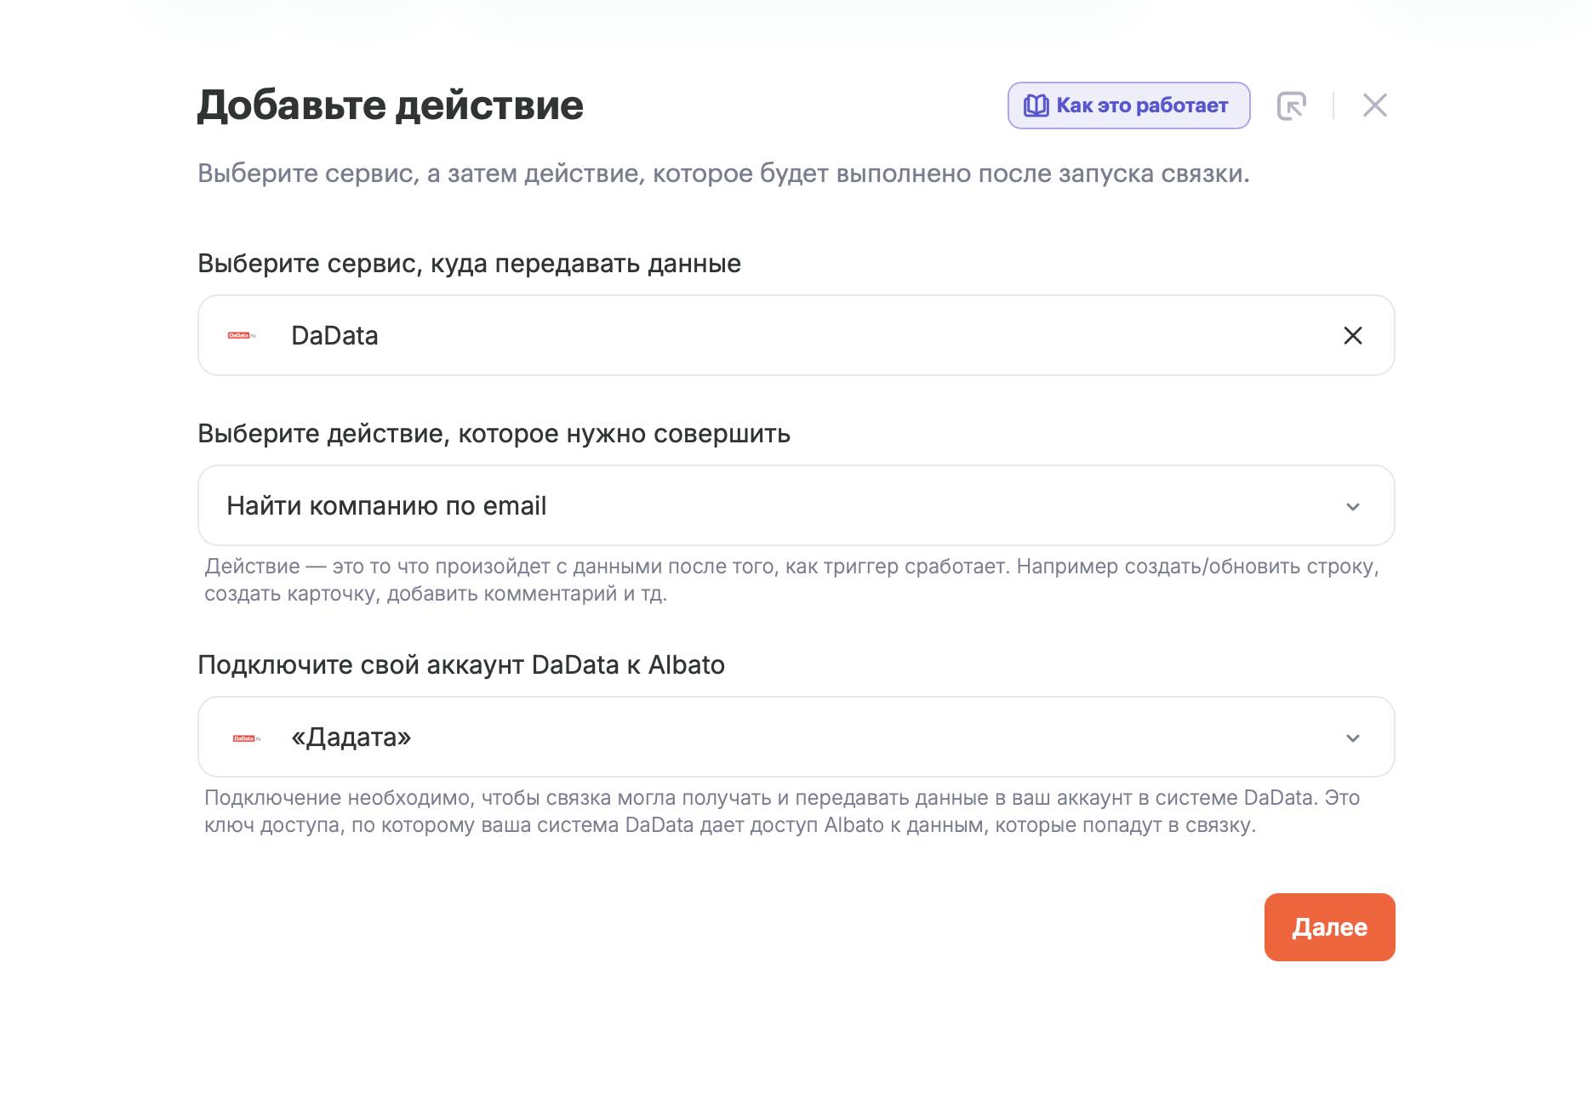Click the logo next to «Дадата» account
Viewport: 1593px width, 1111px height.
click(x=247, y=738)
